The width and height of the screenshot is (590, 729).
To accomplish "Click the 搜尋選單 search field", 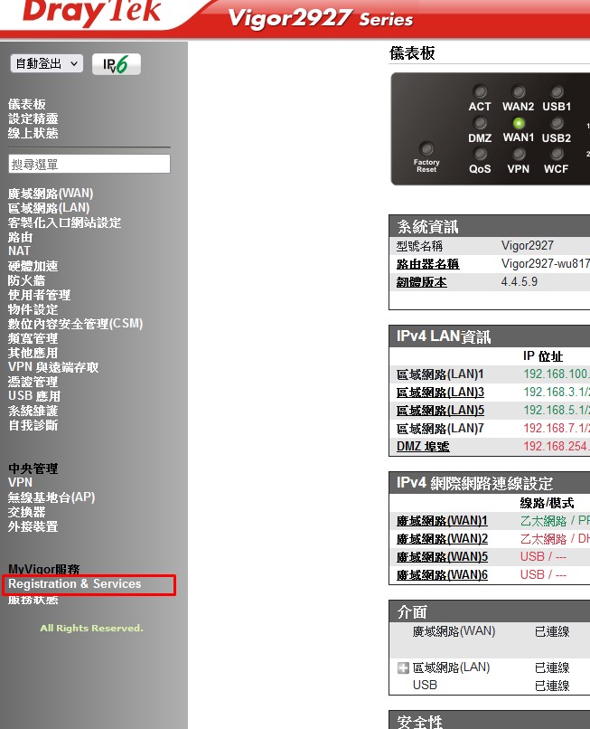I will pos(89,164).
